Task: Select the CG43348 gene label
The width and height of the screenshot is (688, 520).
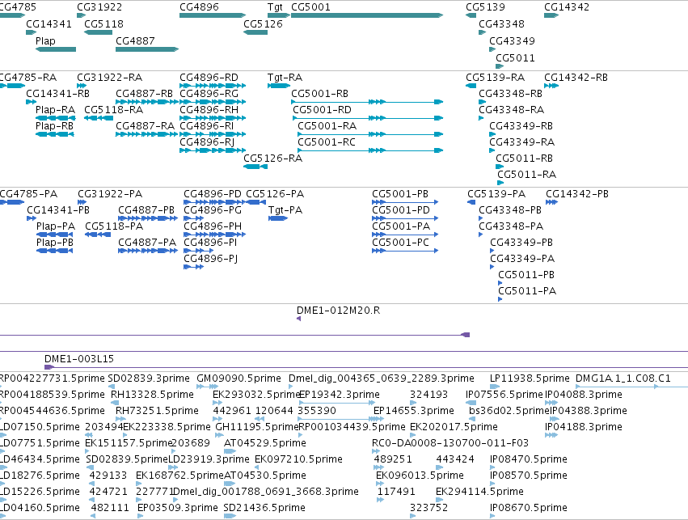Action: [501, 24]
